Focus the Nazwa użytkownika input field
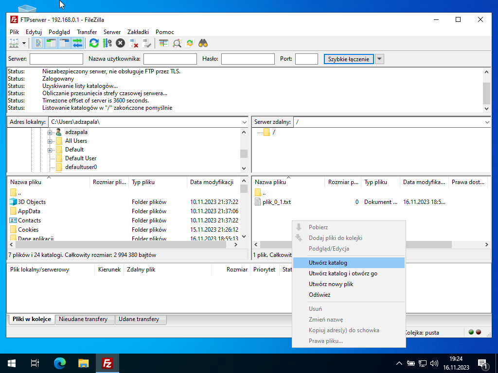 170,59
